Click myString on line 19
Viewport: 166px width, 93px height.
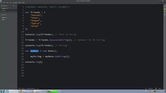click(36, 57)
